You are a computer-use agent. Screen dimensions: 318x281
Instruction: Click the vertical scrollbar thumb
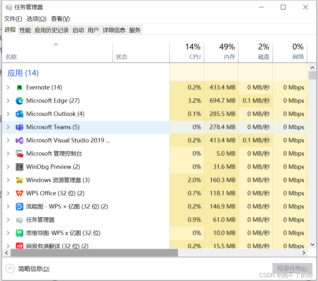312,75
